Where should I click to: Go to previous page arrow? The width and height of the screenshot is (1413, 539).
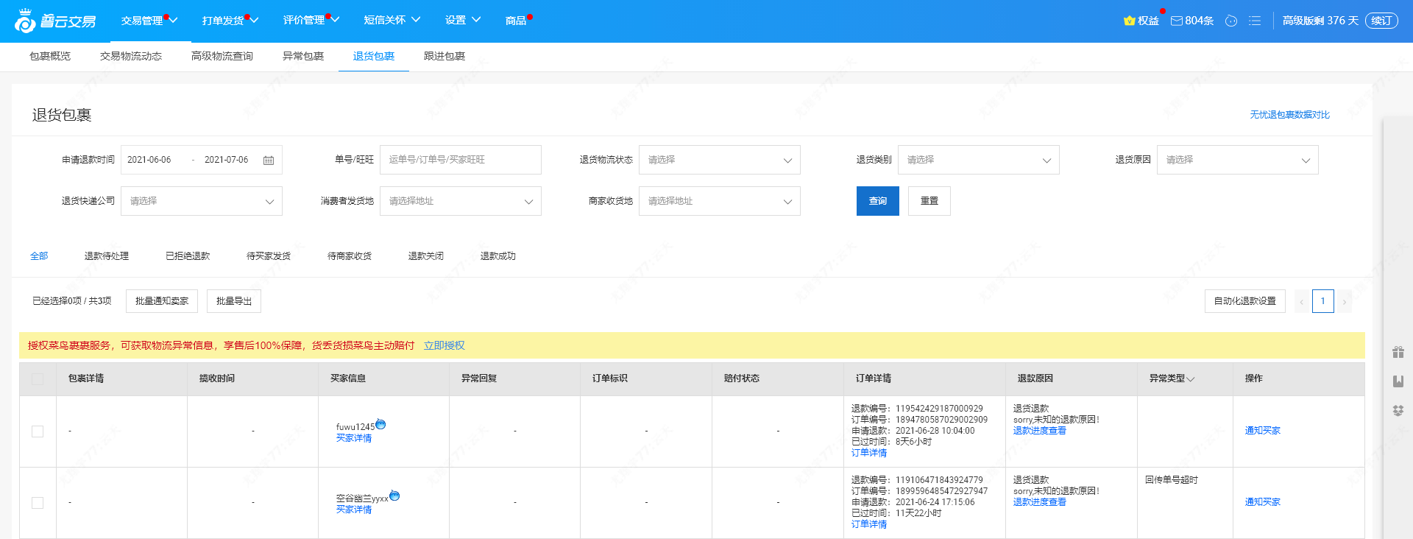tap(1301, 301)
